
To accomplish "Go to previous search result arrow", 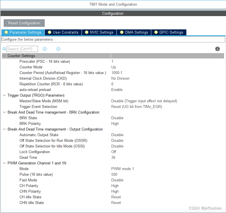I will click(x=45, y=49).
